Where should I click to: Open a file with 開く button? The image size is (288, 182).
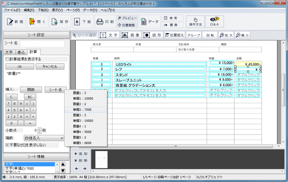38,22
